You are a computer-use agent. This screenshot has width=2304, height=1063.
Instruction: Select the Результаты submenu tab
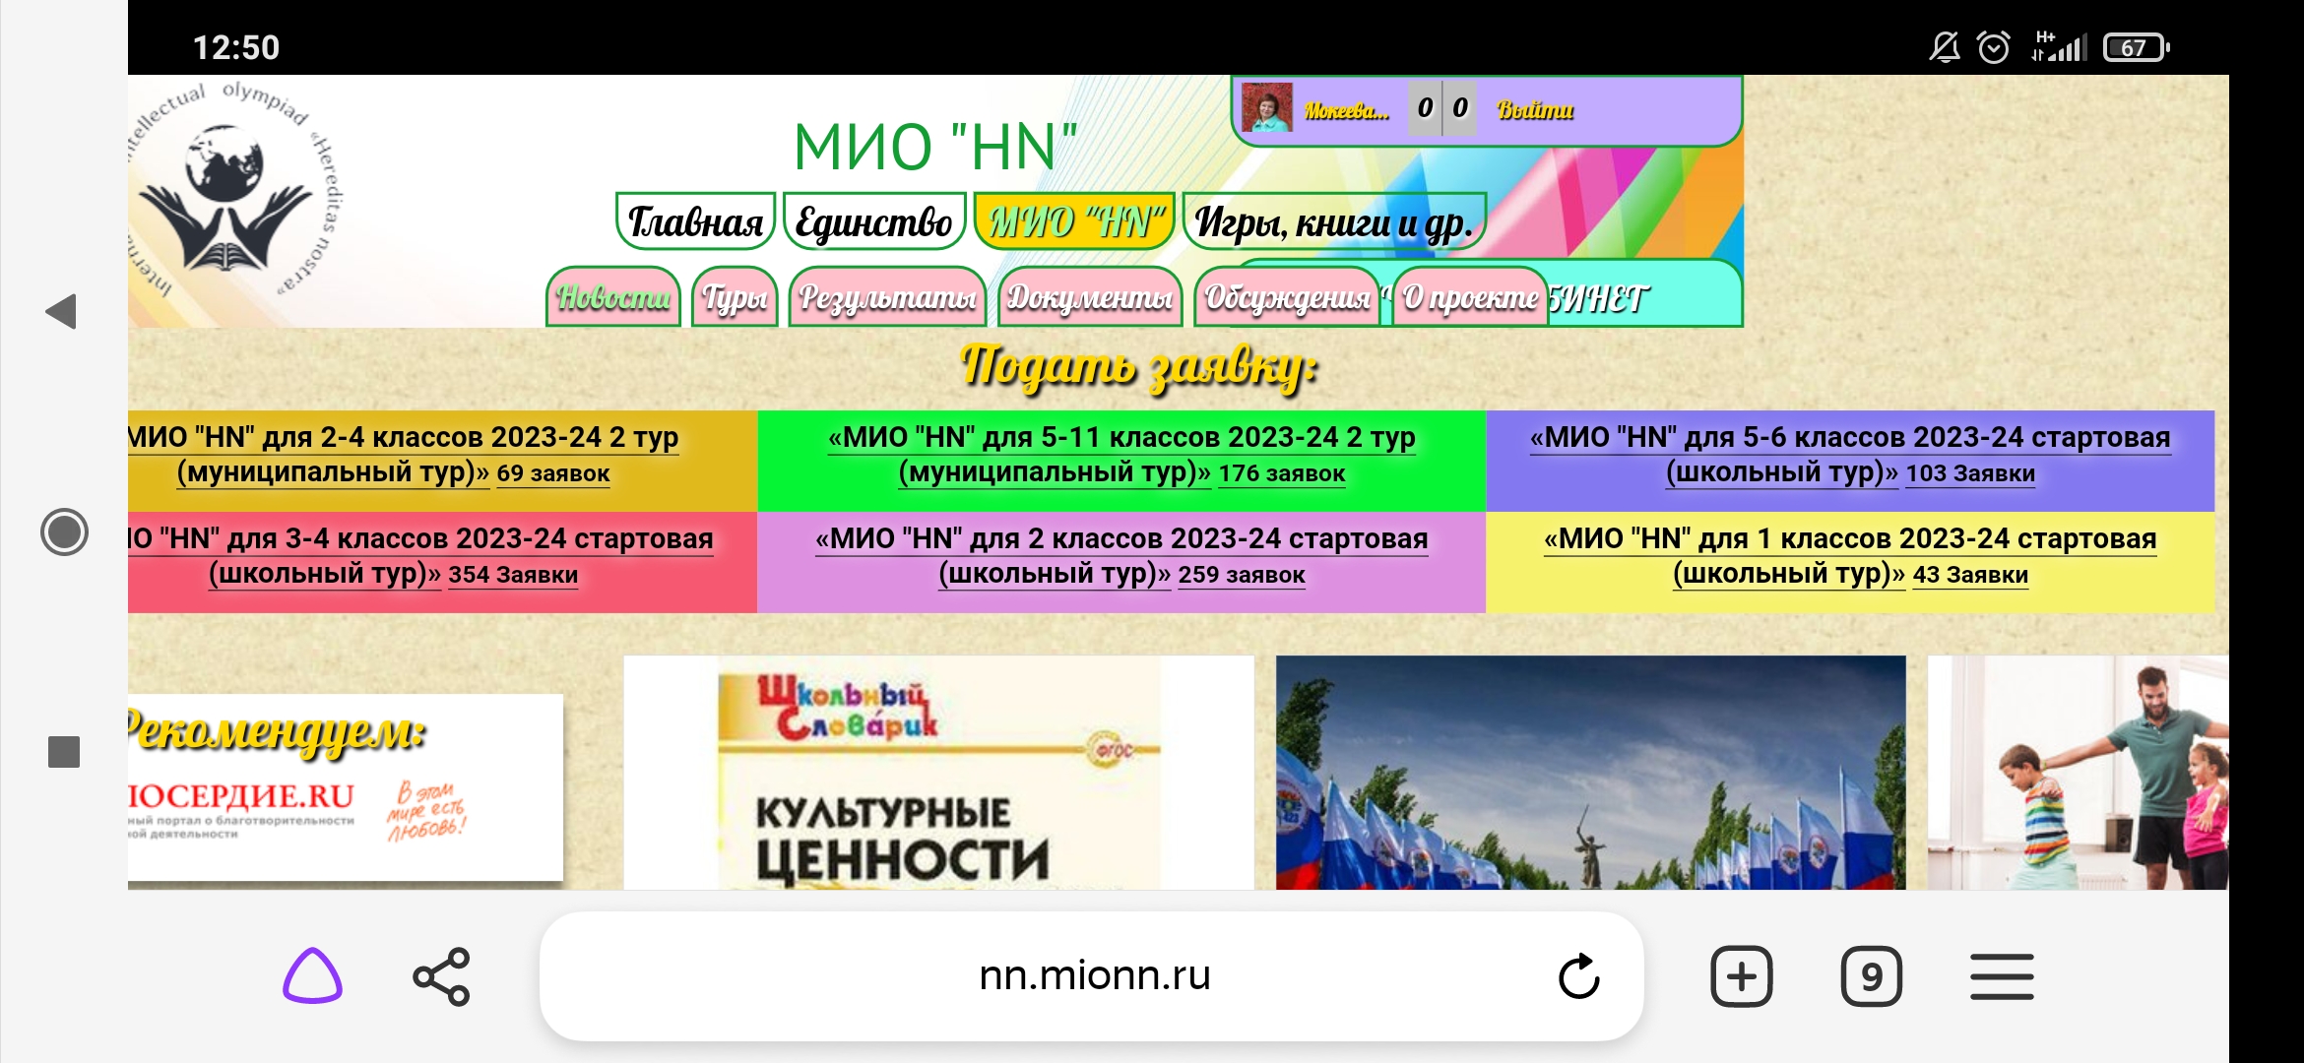point(887,297)
